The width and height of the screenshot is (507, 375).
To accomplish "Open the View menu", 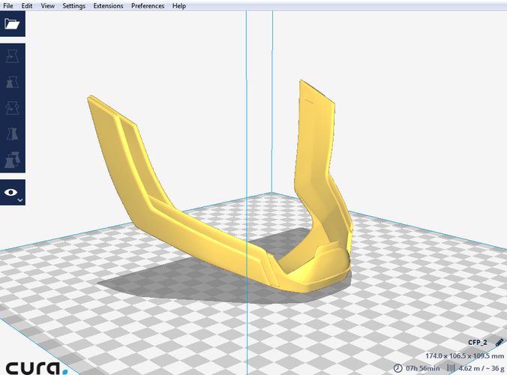I will click(x=47, y=6).
